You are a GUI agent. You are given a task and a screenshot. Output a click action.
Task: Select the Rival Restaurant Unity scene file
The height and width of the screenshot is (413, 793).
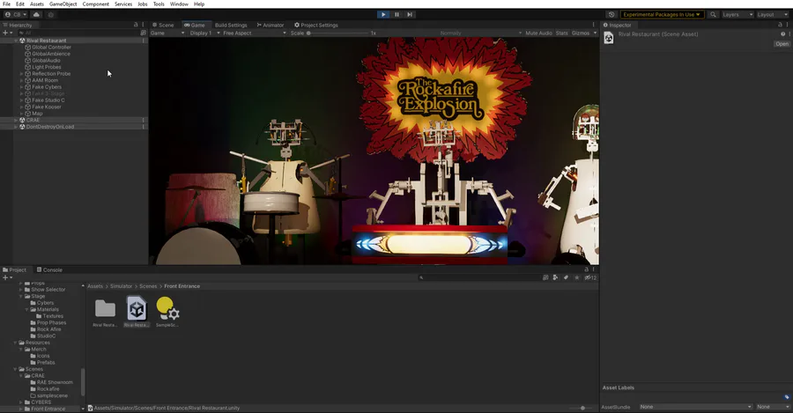[137, 313]
